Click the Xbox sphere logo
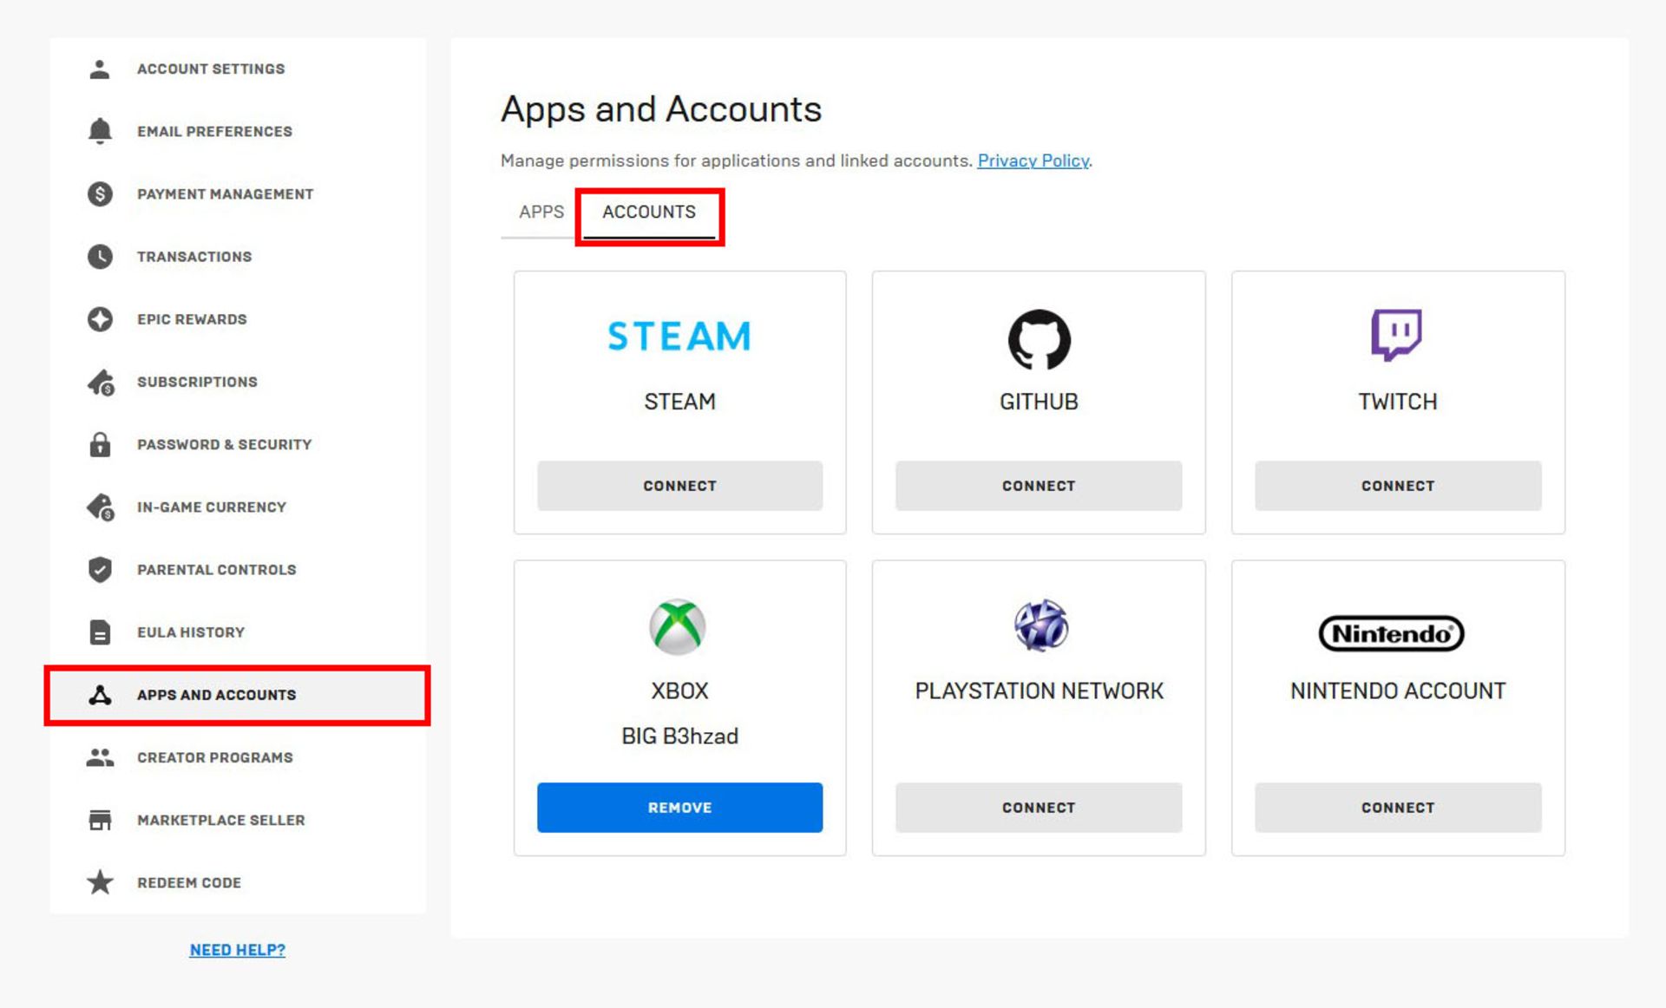This screenshot has width=1666, height=1008. 678,626
